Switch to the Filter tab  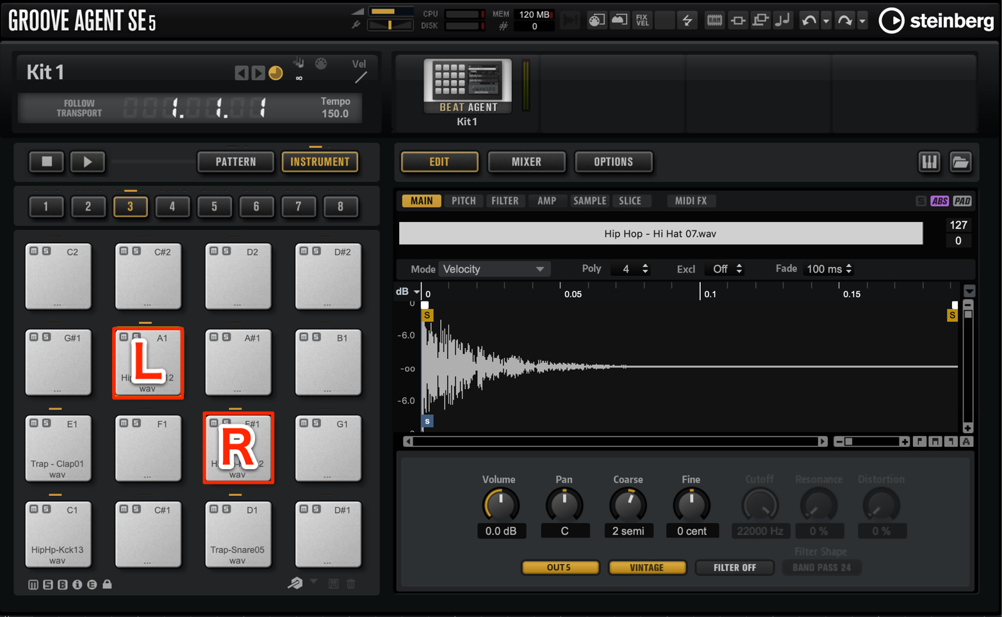pyautogui.click(x=505, y=201)
